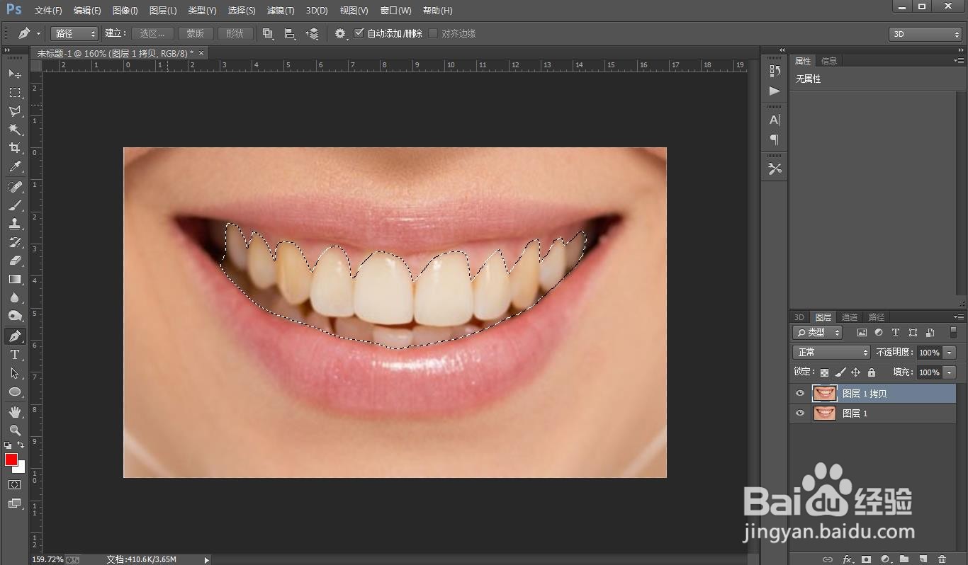968x565 pixels.
Task: Select the Move tool
Action: tap(14, 74)
